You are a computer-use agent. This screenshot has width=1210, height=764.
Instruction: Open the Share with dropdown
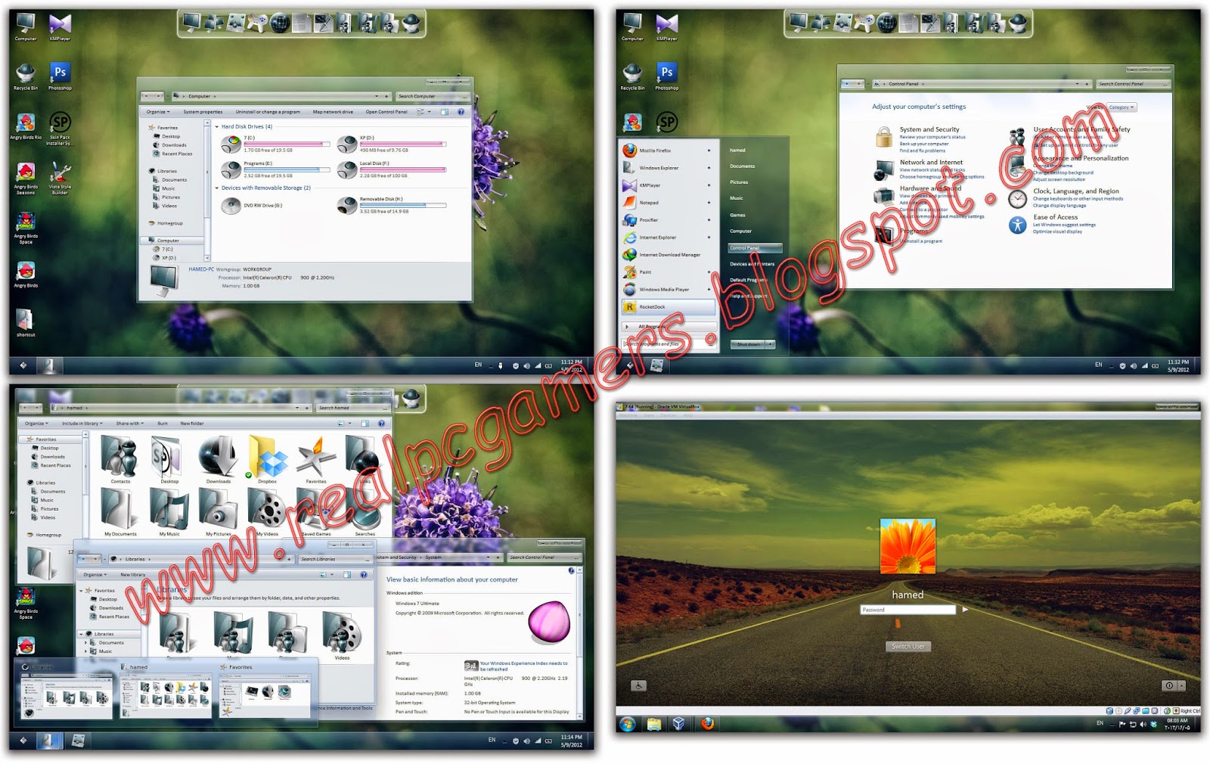point(129,424)
